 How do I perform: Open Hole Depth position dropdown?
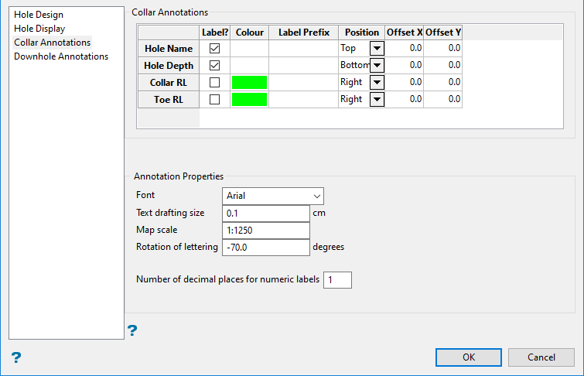click(x=377, y=65)
